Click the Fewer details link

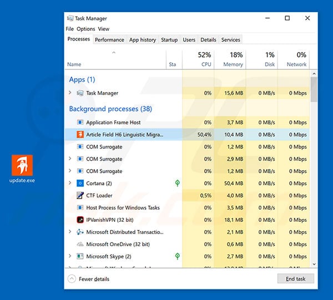94,279
